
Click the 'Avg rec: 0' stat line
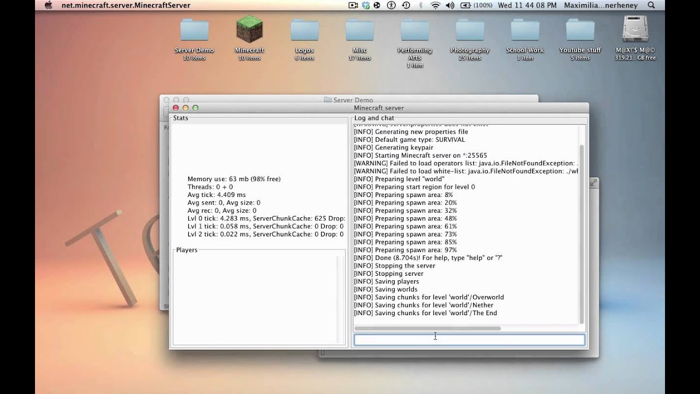(x=222, y=210)
